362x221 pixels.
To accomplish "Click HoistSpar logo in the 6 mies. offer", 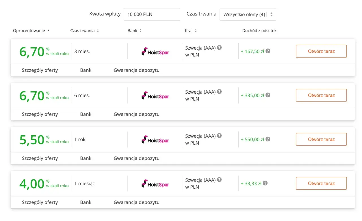I will click(x=155, y=96).
